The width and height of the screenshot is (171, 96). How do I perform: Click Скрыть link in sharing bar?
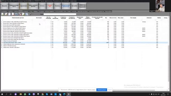[x=110, y=90]
